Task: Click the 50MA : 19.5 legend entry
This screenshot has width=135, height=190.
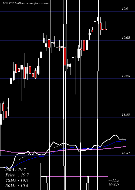Action: tap(17, 186)
